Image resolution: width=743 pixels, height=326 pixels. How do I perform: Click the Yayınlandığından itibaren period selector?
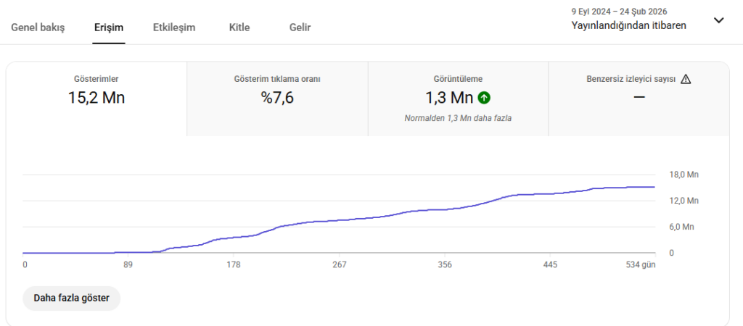point(628,25)
